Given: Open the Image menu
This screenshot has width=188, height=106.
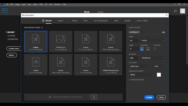Looking at the screenshot, I should 17,4.
